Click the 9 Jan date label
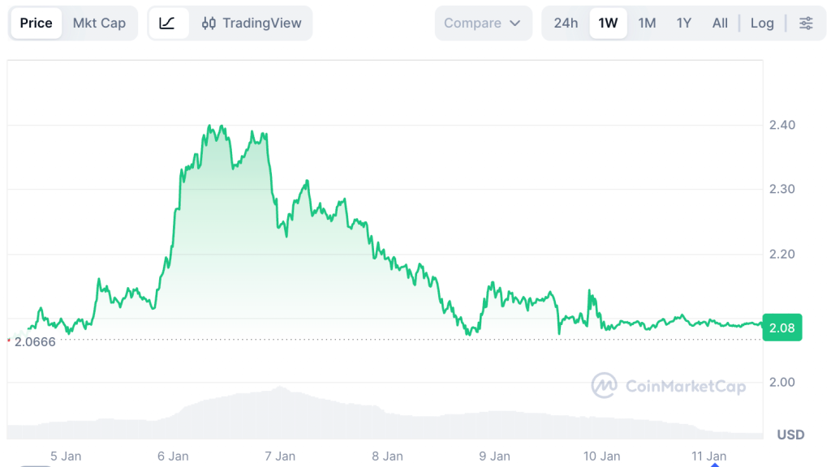This screenshot has height=467, width=831. click(494, 456)
